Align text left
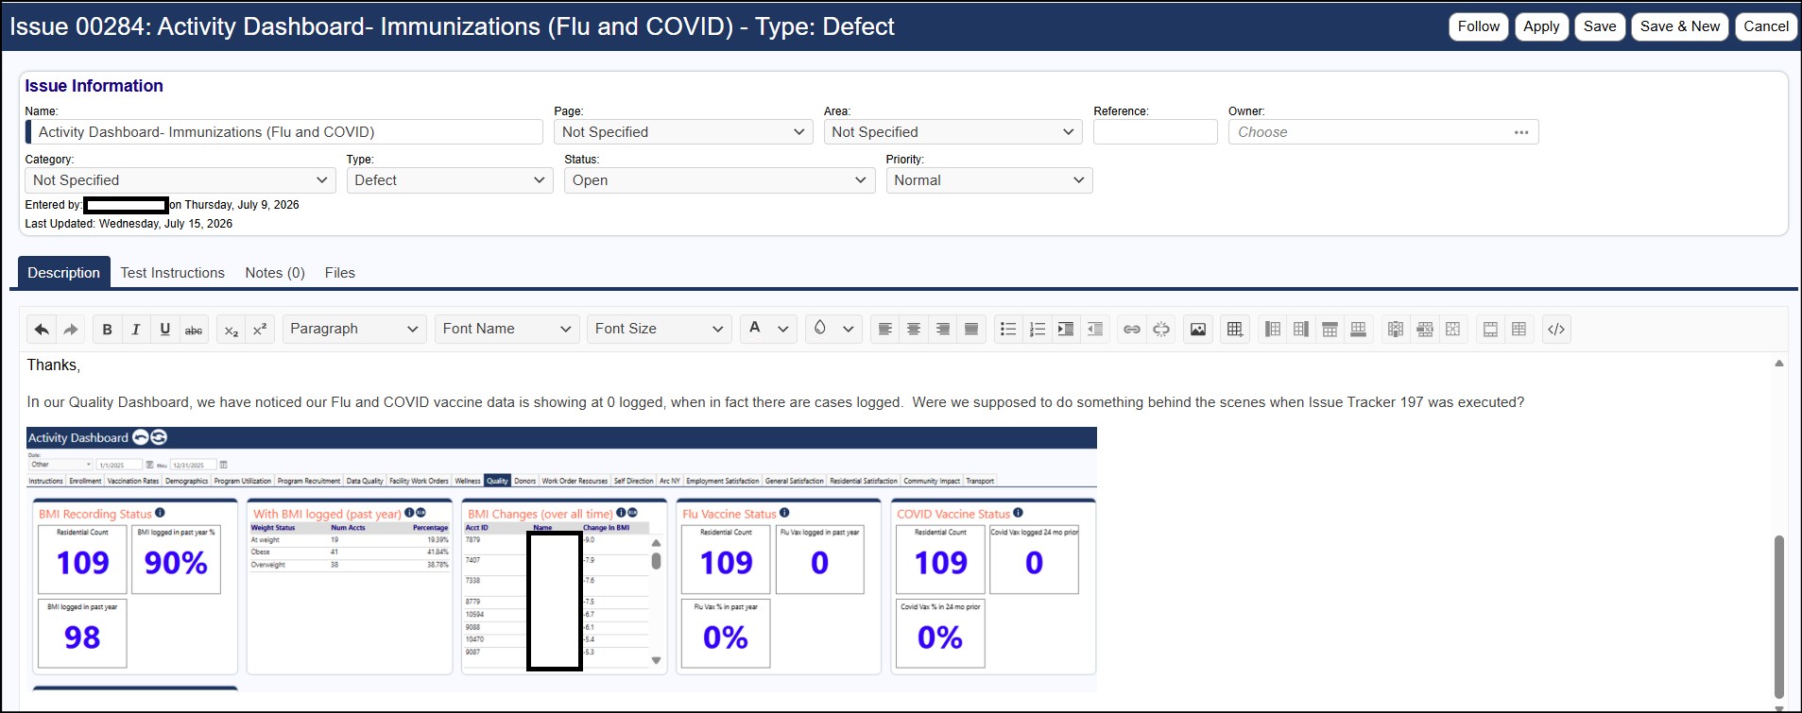 click(x=884, y=330)
